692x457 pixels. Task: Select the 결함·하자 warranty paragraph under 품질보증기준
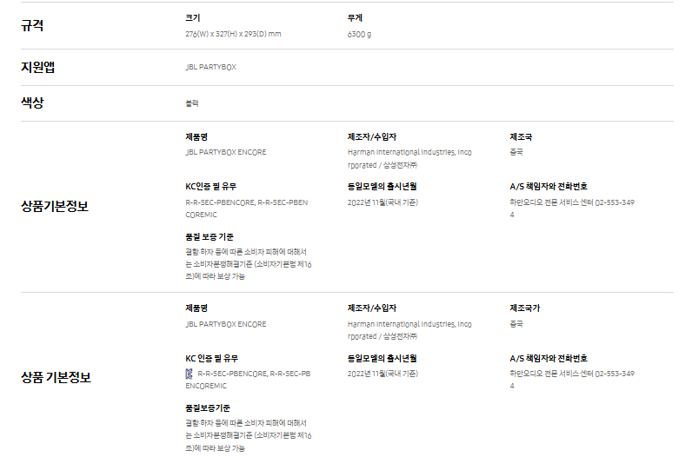point(249,436)
